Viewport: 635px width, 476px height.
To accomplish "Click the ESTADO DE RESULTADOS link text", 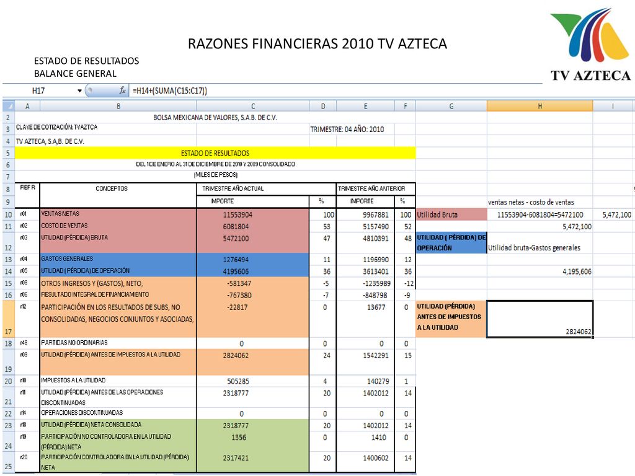I will coord(87,61).
